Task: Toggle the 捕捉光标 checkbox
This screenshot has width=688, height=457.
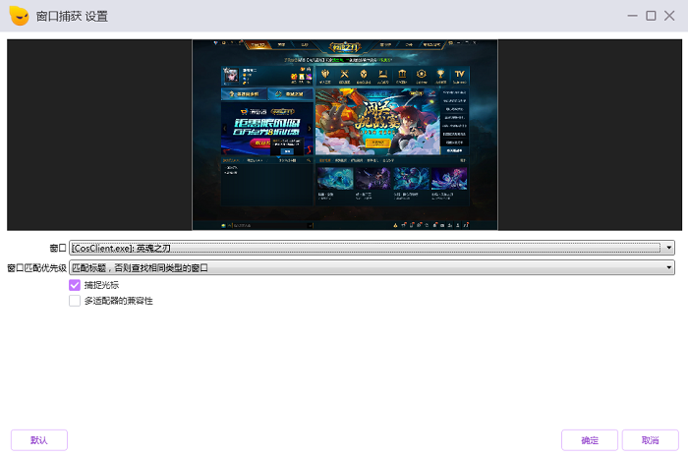Action: coord(75,285)
